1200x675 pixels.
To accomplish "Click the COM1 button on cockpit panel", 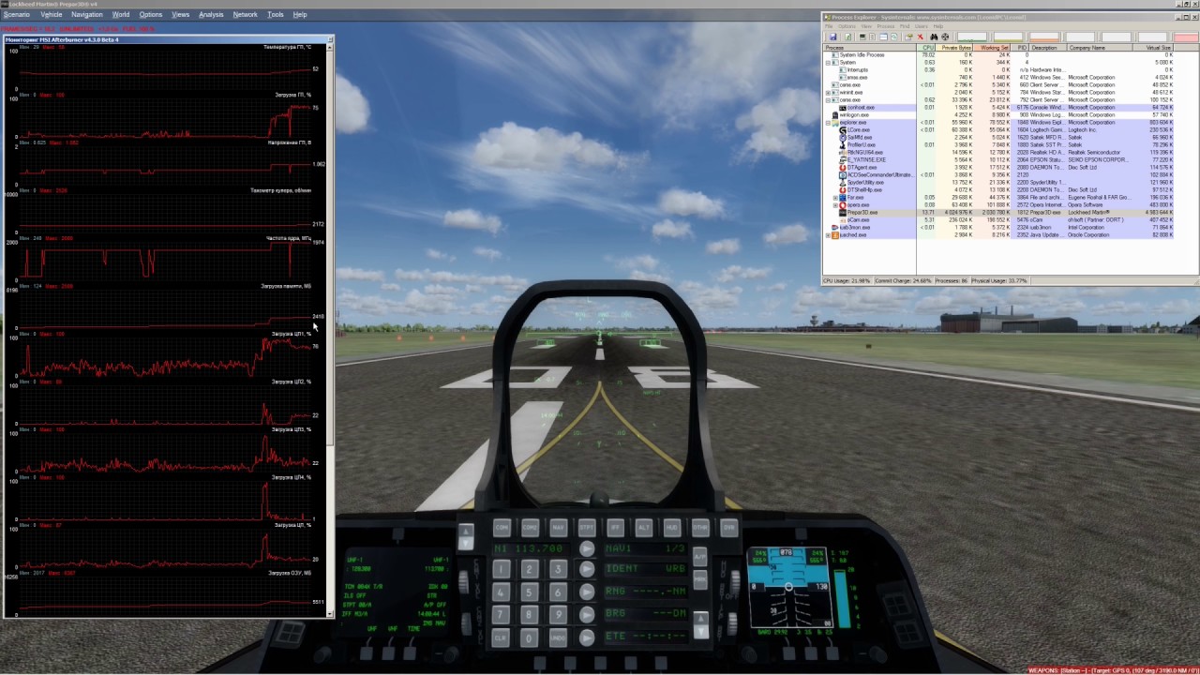I will click(x=502, y=528).
